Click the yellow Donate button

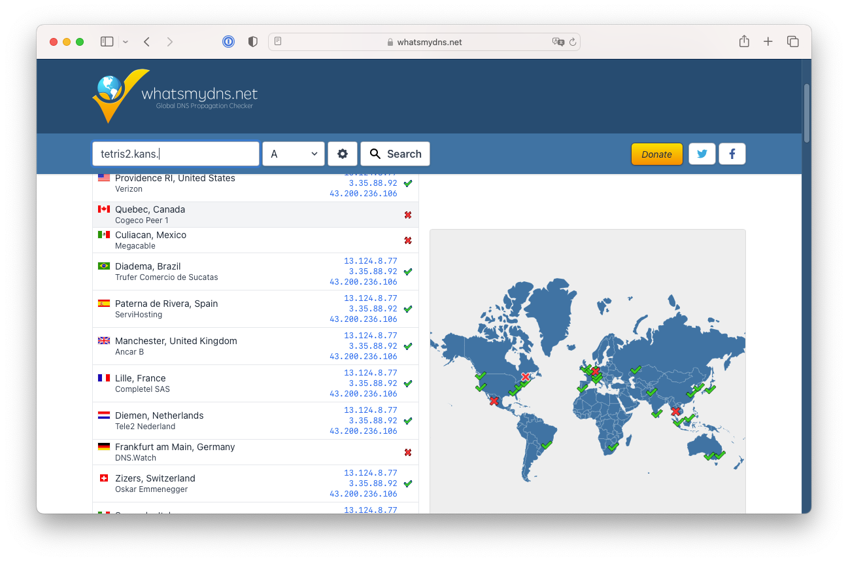[x=656, y=154]
